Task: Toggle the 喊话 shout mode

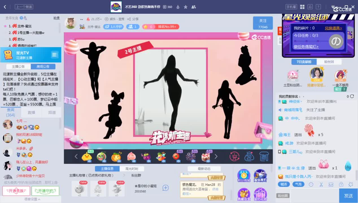Action: tap(283, 184)
